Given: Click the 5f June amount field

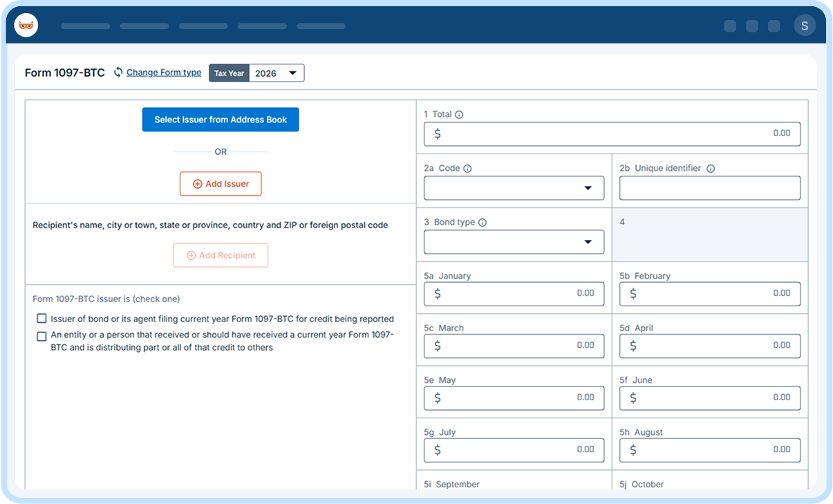Looking at the screenshot, I should click(710, 398).
